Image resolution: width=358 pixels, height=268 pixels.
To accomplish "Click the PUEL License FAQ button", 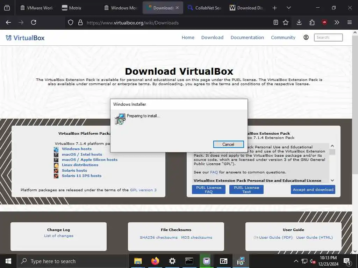I will [209, 189].
